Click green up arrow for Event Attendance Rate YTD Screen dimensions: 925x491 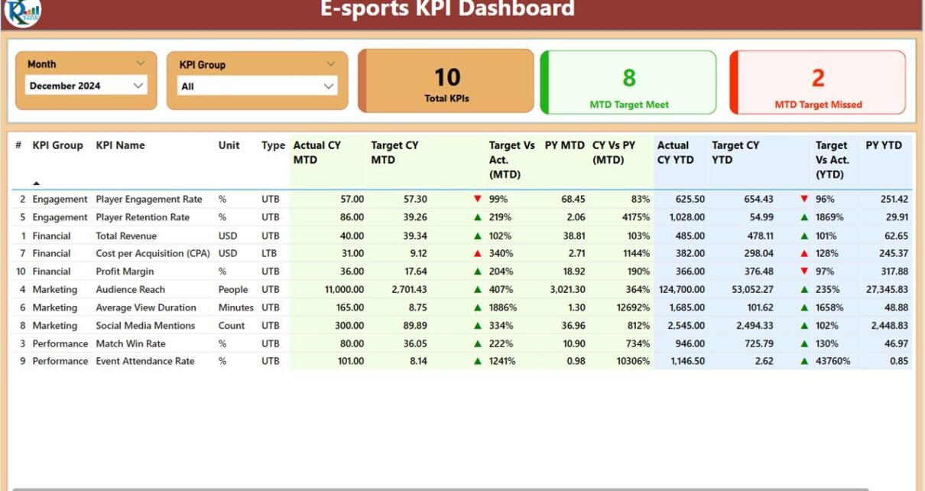pos(804,362)
